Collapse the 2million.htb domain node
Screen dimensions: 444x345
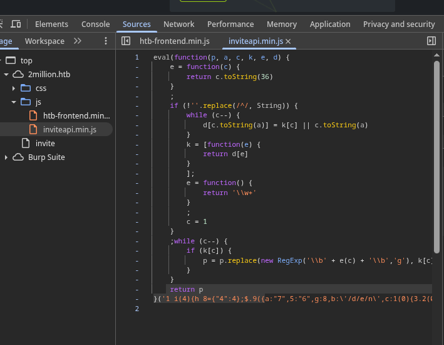click(6, 75)
